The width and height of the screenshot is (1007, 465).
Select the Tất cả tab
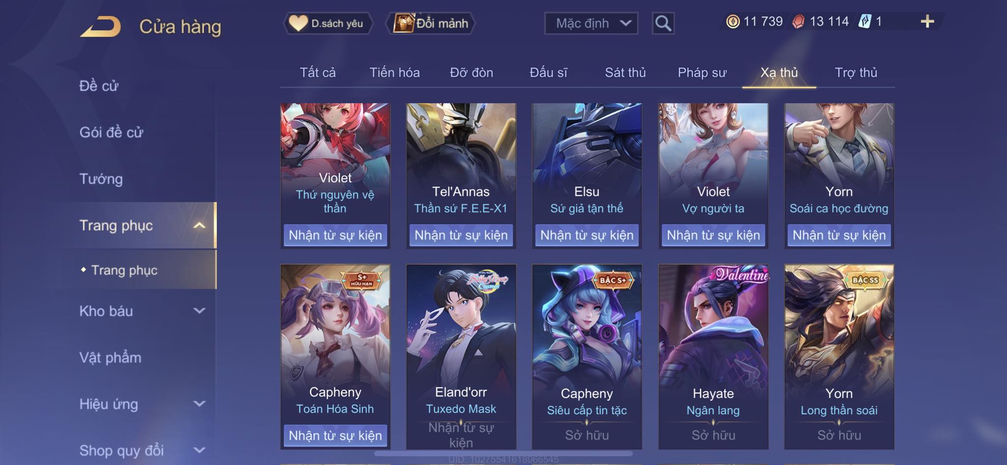(x=318, y=73)
